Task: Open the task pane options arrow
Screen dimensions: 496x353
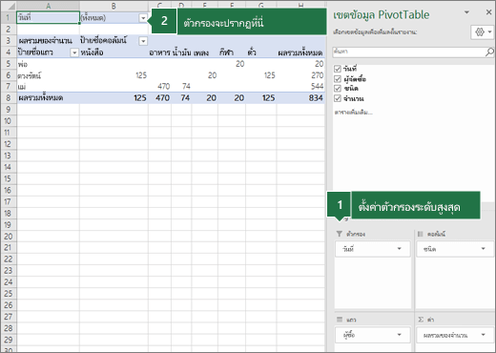Action: [466, 12]
